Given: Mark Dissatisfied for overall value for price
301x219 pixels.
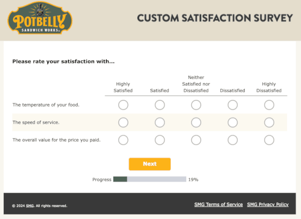Looking at the screenshot, I should [232, 140].
